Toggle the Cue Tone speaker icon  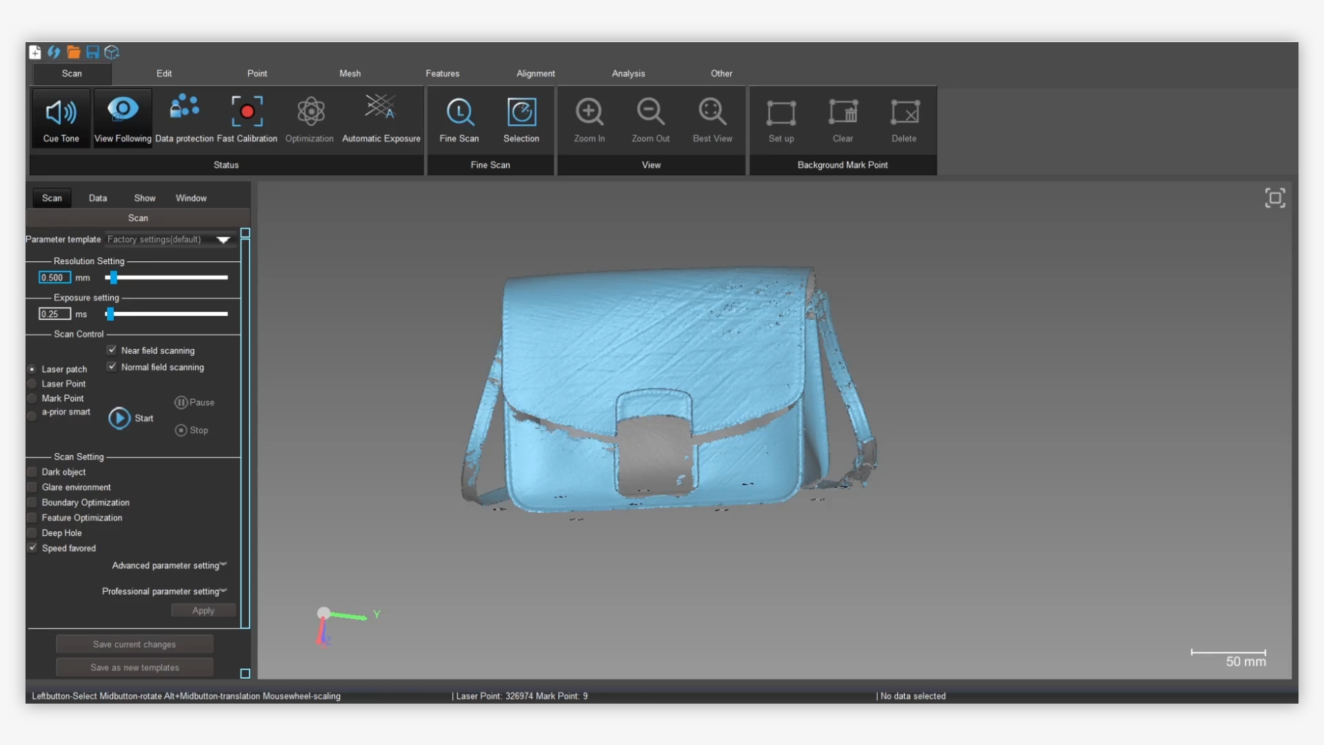(x=61, y=112)
